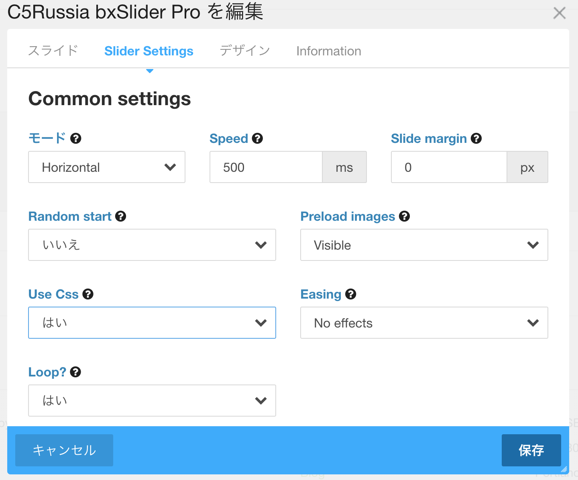578x480 pixels.
Task: Close the bxSlider Pro edit dialog
Action: (559, 13)
